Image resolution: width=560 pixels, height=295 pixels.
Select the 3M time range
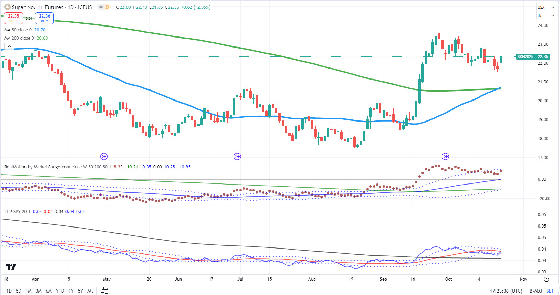point(39,291)
